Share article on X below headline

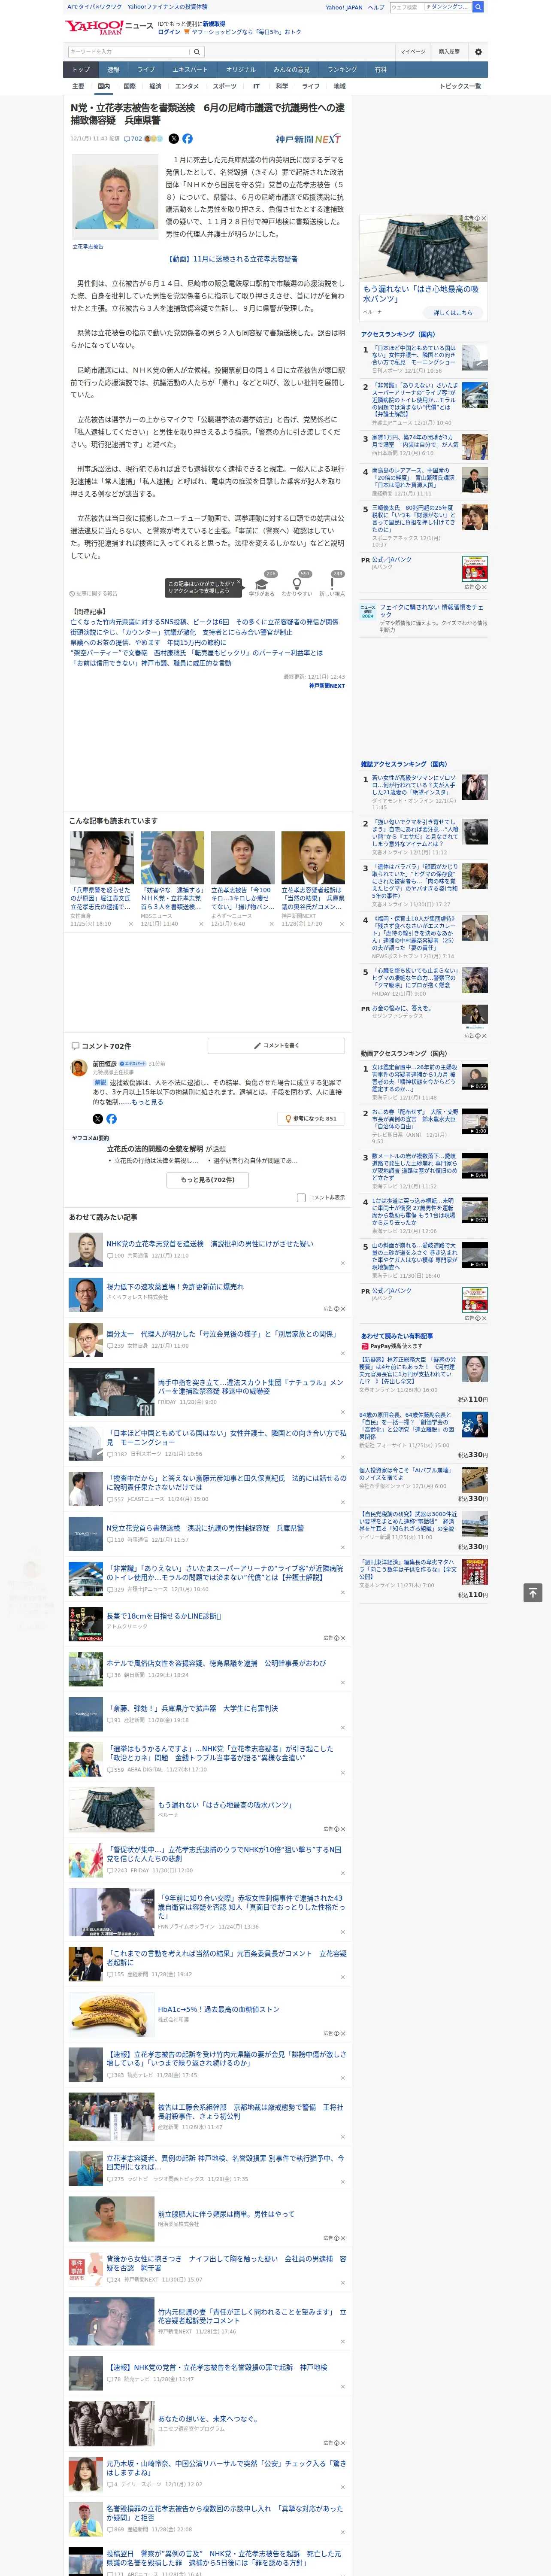point(174,139)
